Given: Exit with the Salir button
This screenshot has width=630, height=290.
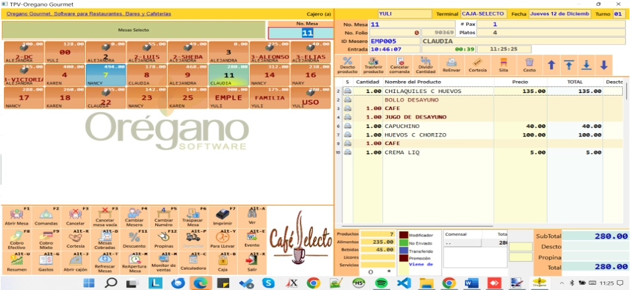Looking at the screenshot, I should pyautogui.click(x=252, y=262).
